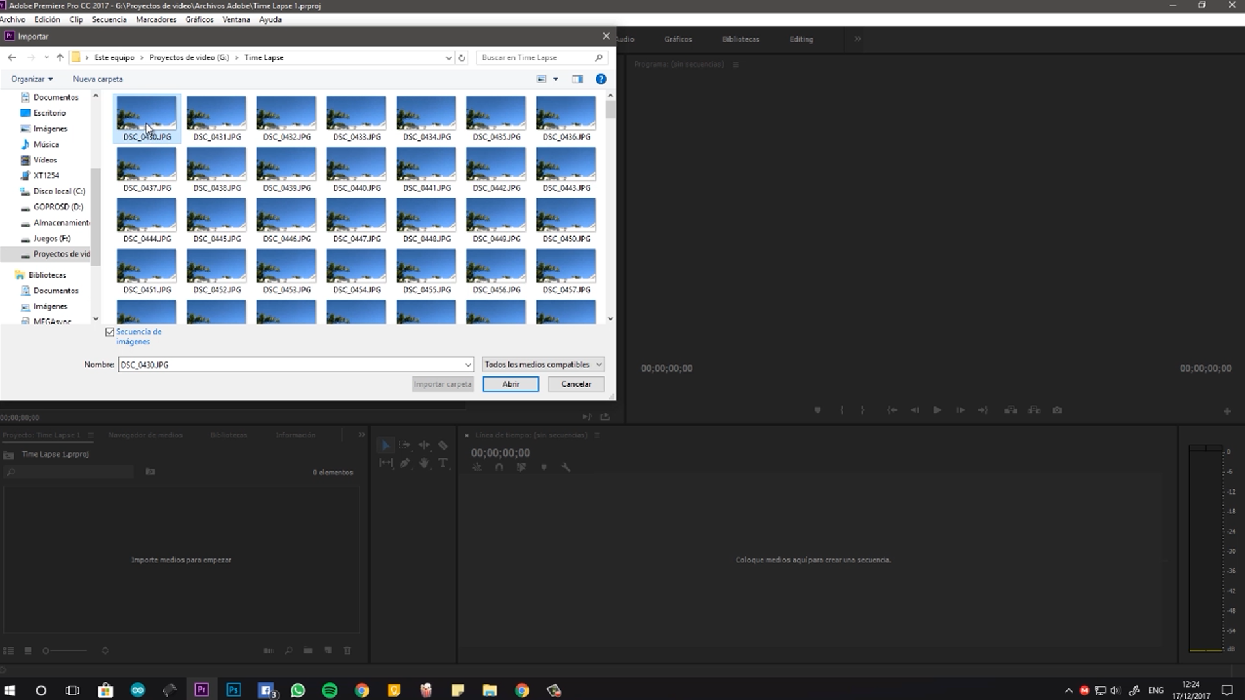Switch to the Bibliotecas workspace tab
The height and width of the screenshot is (700, 1245).
740,39
